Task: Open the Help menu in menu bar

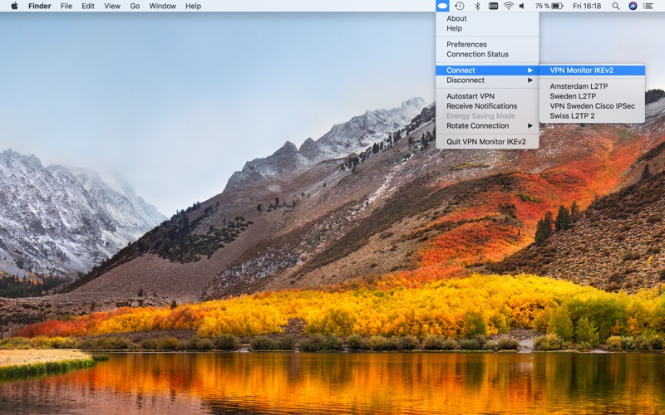Action: (x=193, y=6)
